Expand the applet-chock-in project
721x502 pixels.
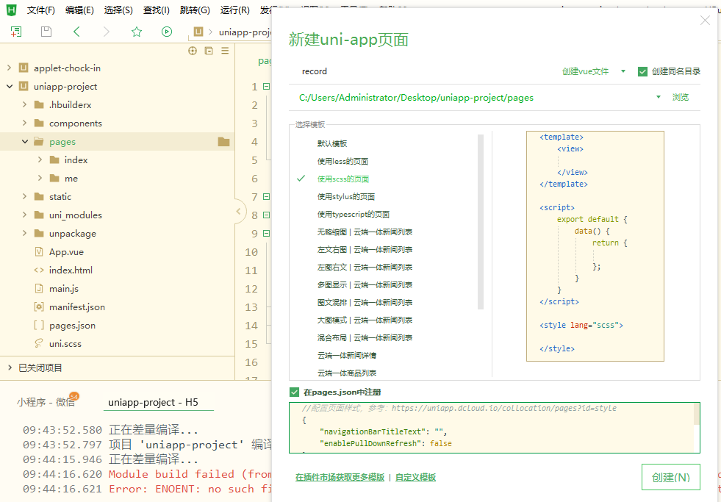[10, 68]
